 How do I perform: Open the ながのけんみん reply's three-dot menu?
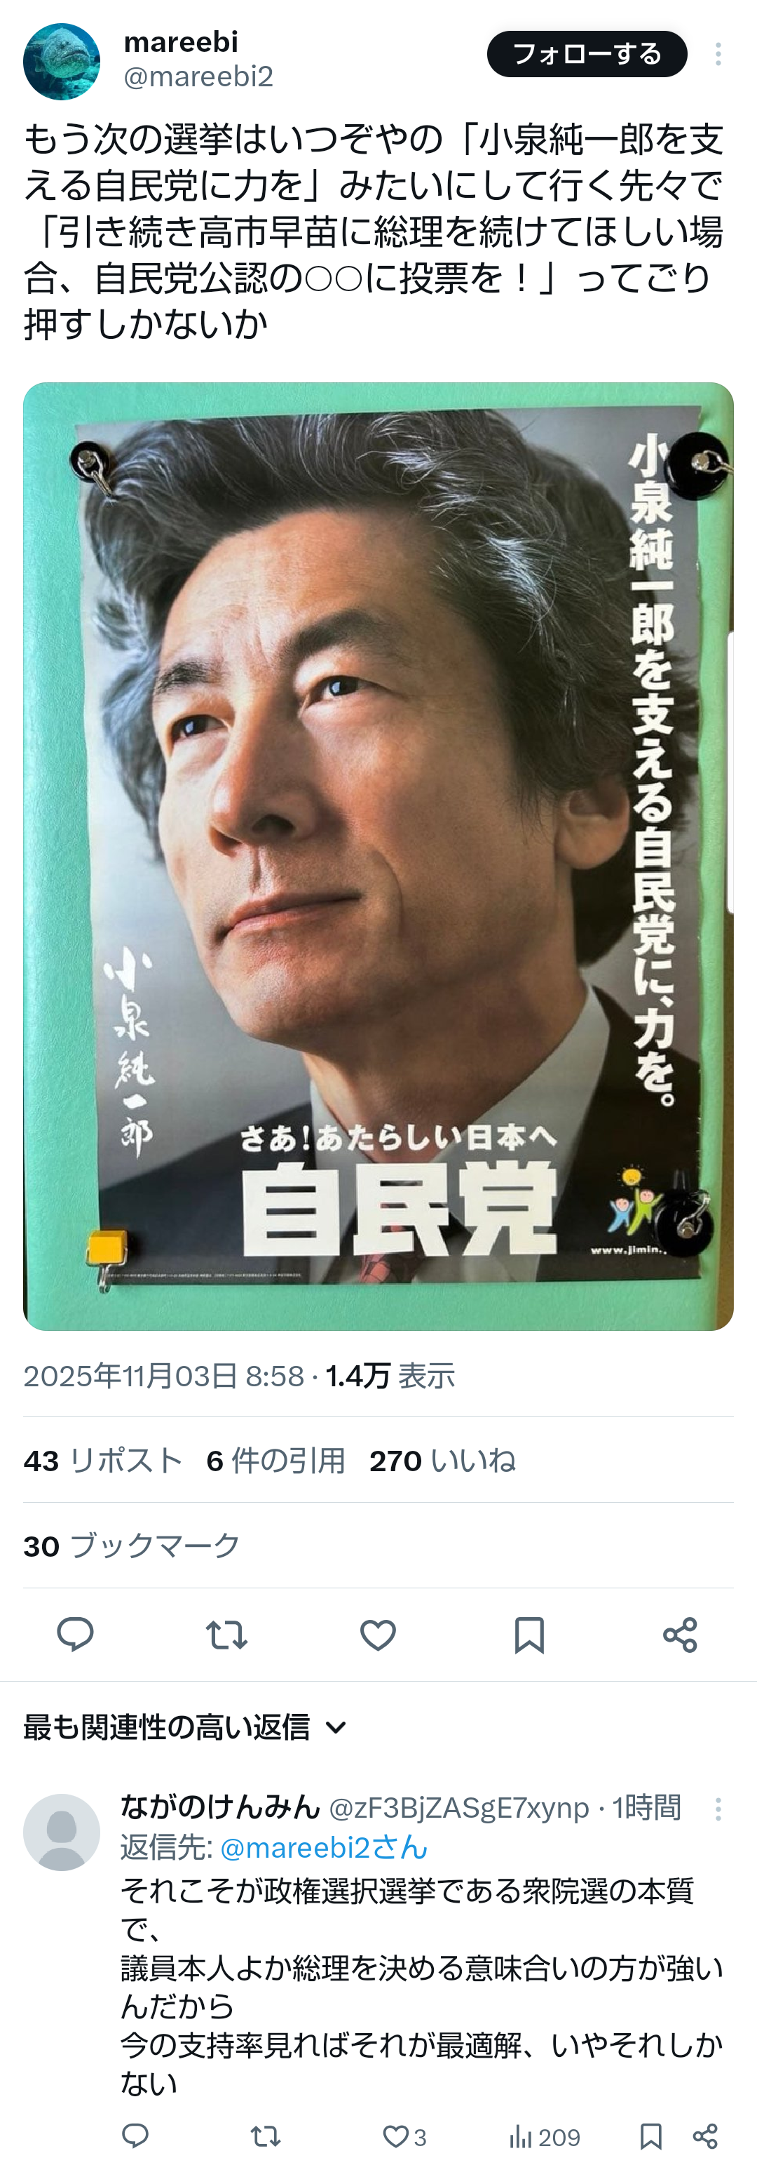click(718, 1809)
